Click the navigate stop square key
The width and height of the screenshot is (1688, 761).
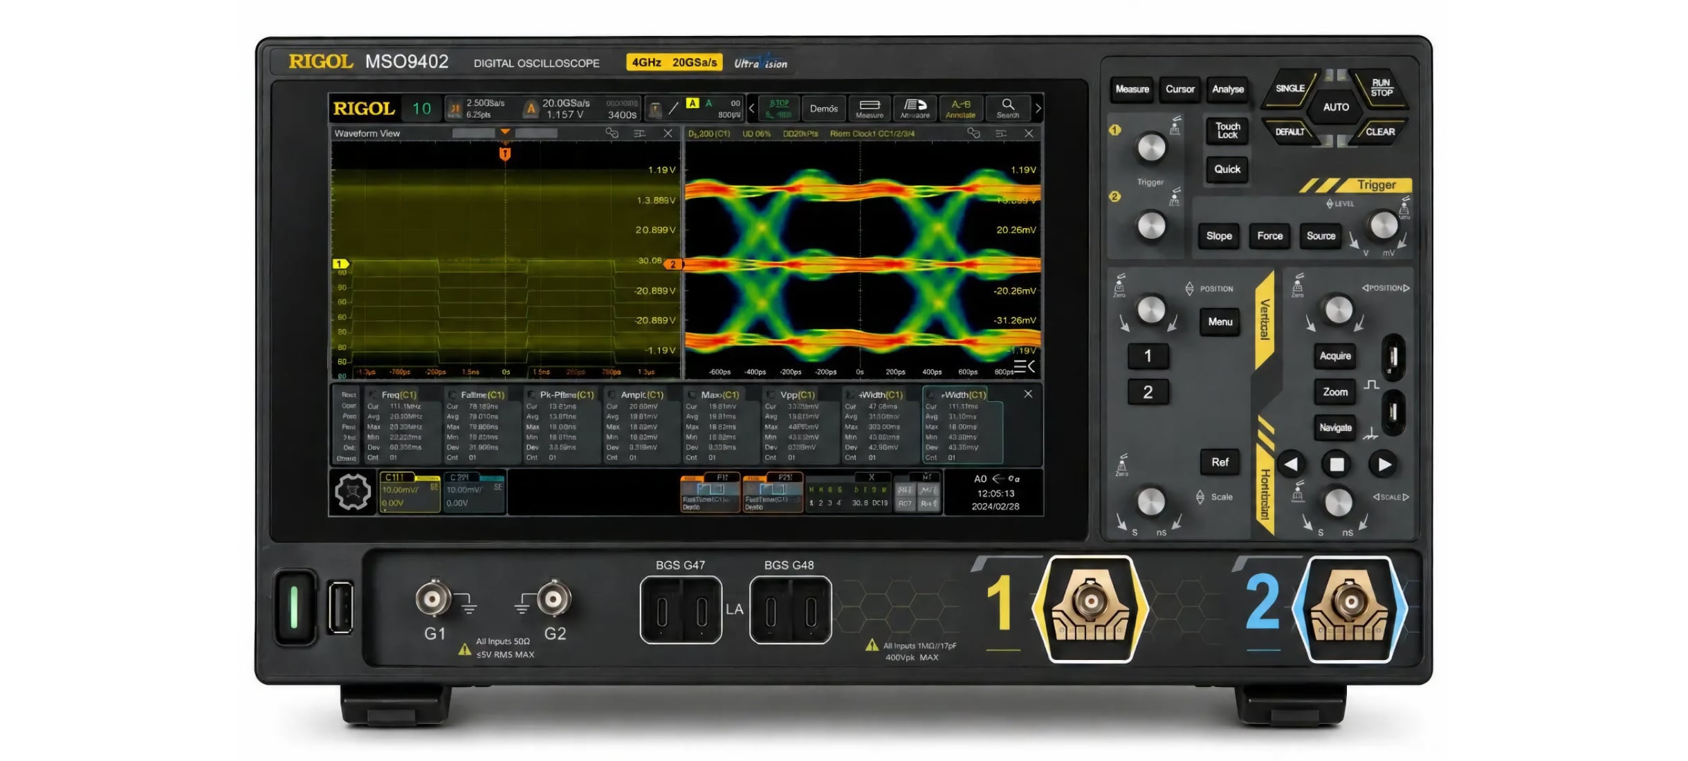click(x=1337, y=464)
